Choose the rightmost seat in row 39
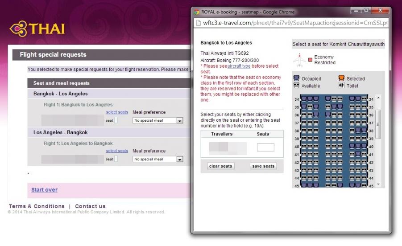Viewport: 402px width, 246px height. [364, 139]
